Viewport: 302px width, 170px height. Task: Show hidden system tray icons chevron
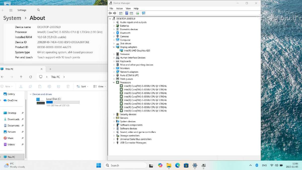[250, 165]
